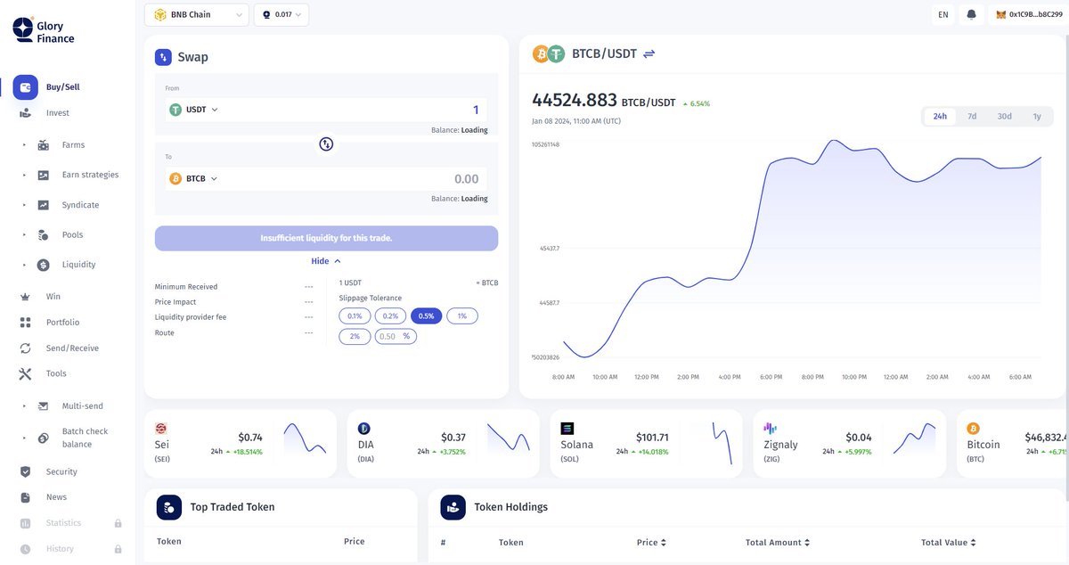Image resolution: width=1069 pixels, height=565 pixels.
Task: Open the BNB Chain network dropdown
Action: 197,14
